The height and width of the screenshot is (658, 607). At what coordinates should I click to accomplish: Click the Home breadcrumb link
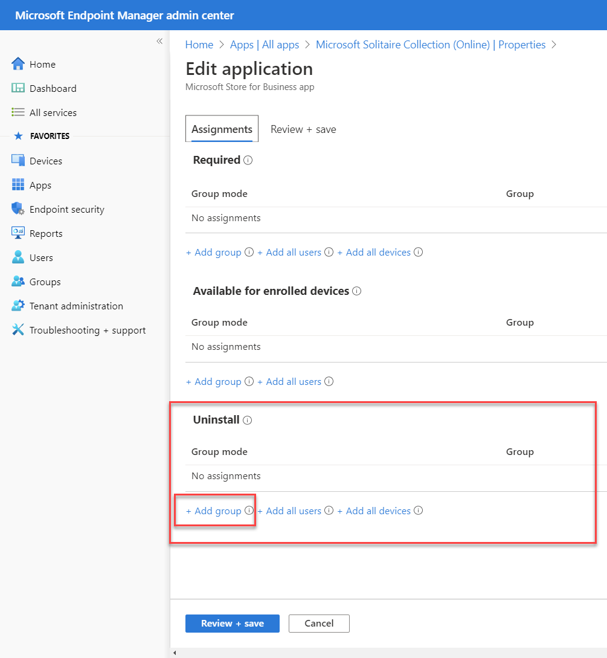point(199,45)
